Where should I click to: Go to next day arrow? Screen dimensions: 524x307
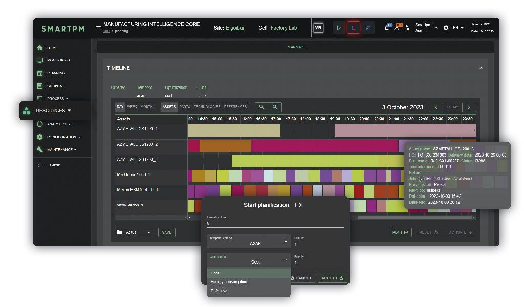click(469, 107)
